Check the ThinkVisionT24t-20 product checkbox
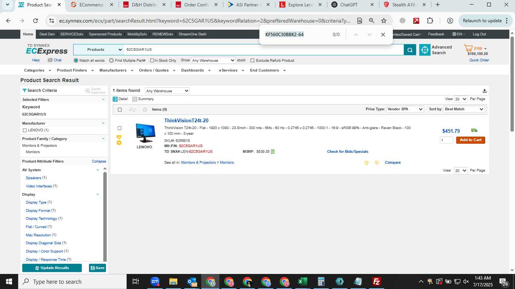This screenshot has height=289, width=515. [x=120, y=128]
